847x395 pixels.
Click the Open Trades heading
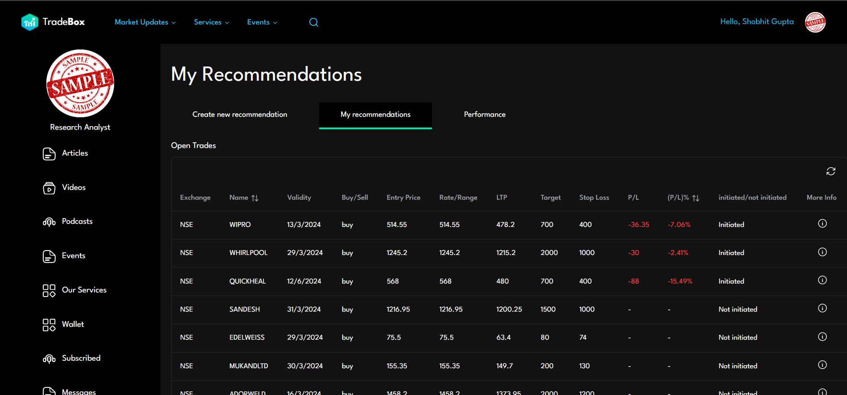click(193, 145)
